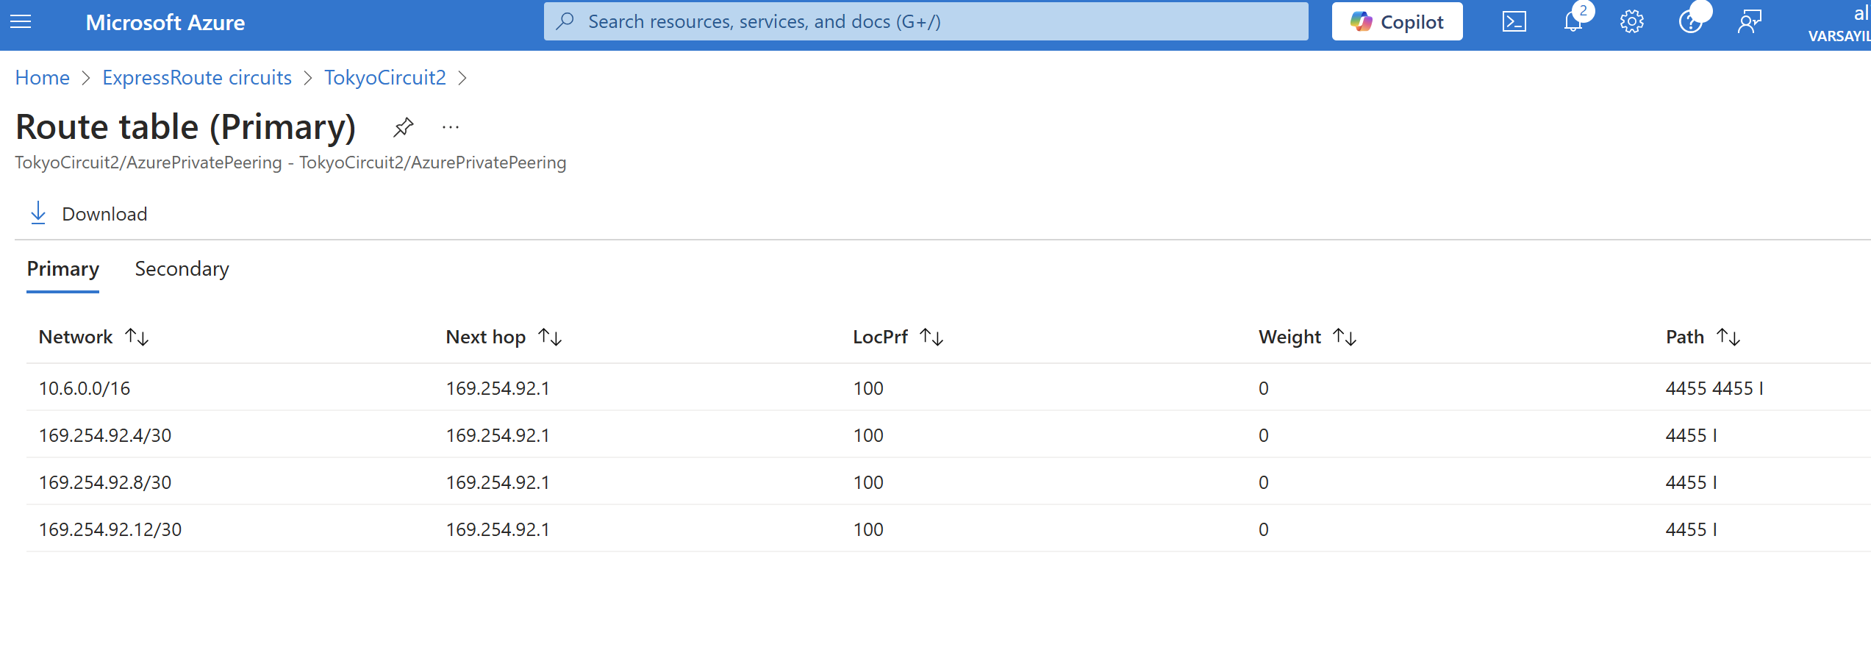Launch Cloud Shell terminal icon
This screenshot has height=672, width=1871.
tap(1514, 21)
